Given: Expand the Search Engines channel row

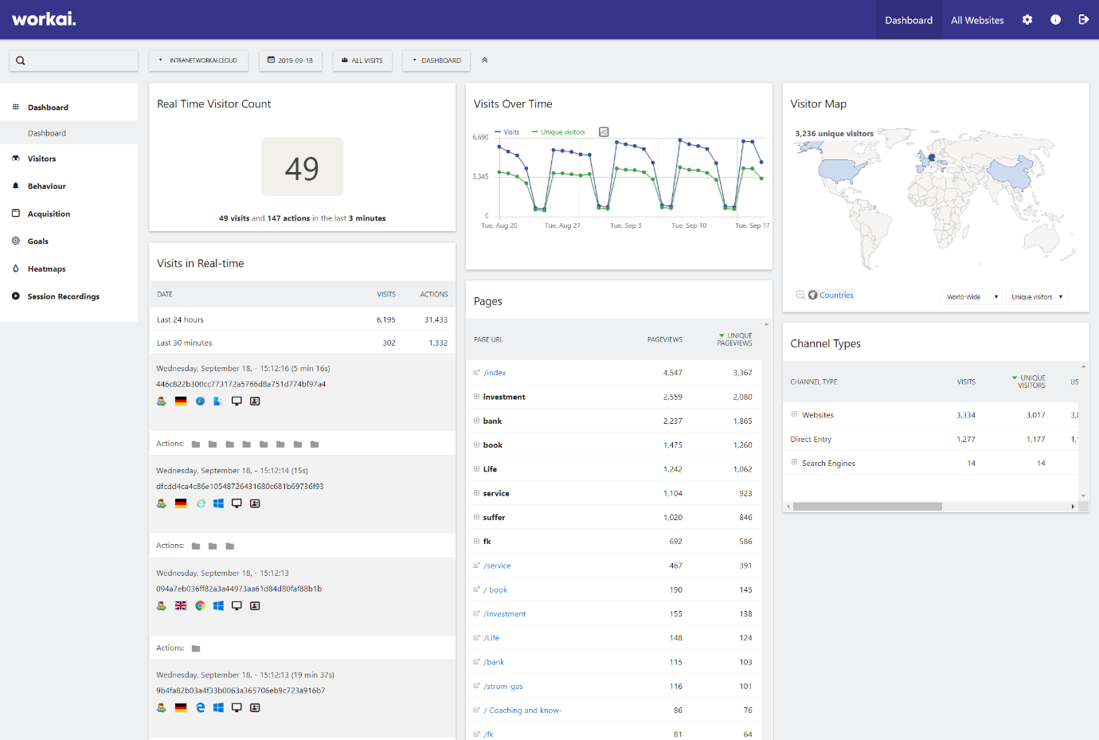Looking at the screenshot, I should coord(794,462).
